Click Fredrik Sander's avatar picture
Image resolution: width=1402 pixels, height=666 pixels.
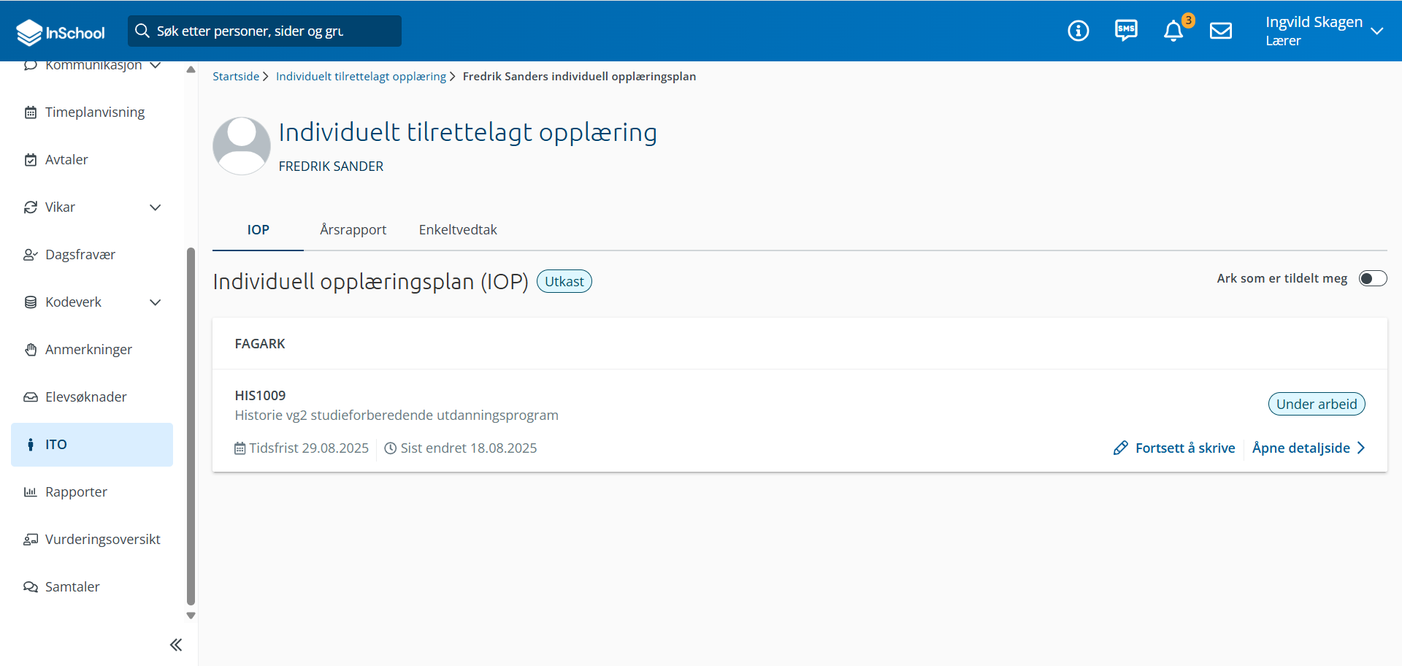(242, 146)
